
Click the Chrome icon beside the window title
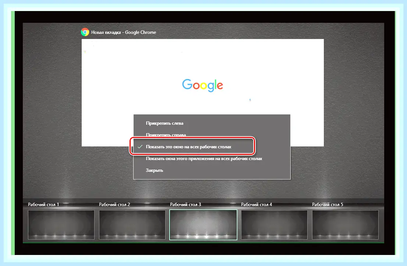coord(85,32)
